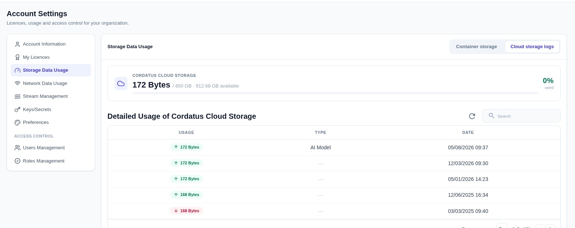Click the green 168 Bytes badge dated 12/06/2025

pos(187,195)
